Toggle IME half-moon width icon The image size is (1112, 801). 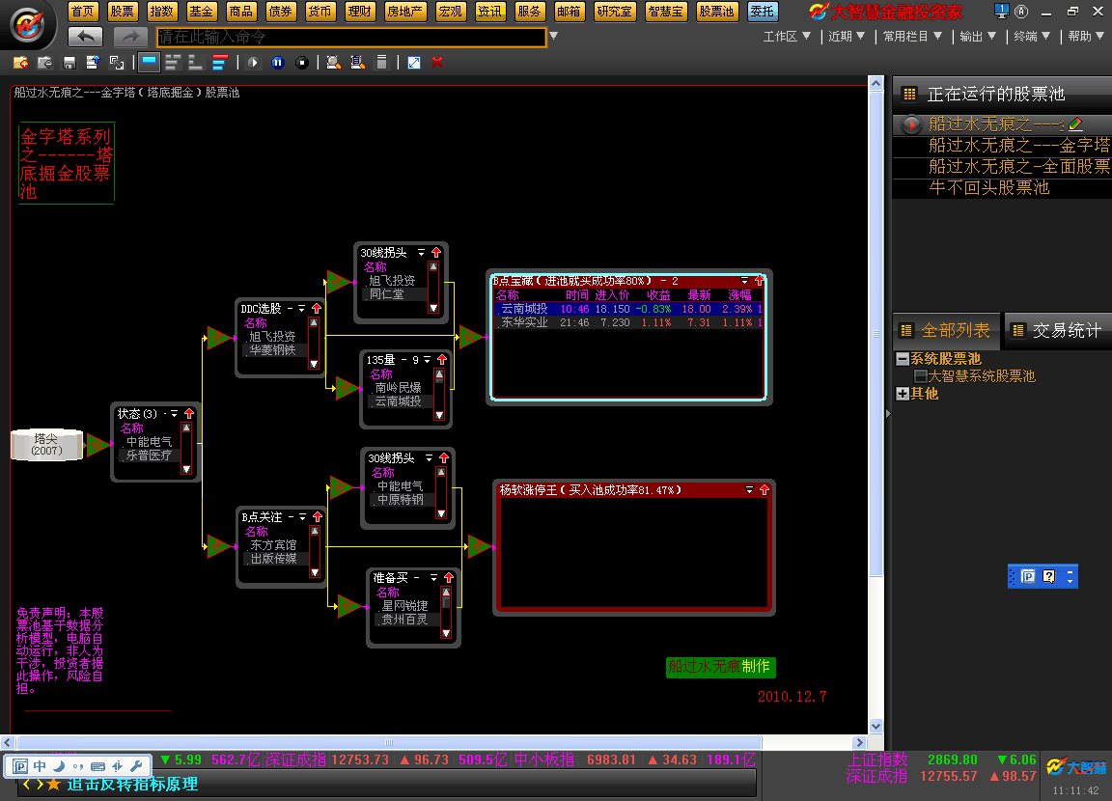point(59,765)
